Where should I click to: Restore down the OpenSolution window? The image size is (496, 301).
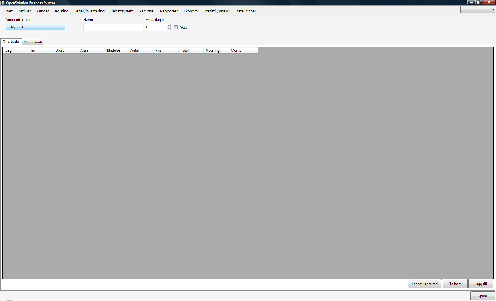[479, 2]
